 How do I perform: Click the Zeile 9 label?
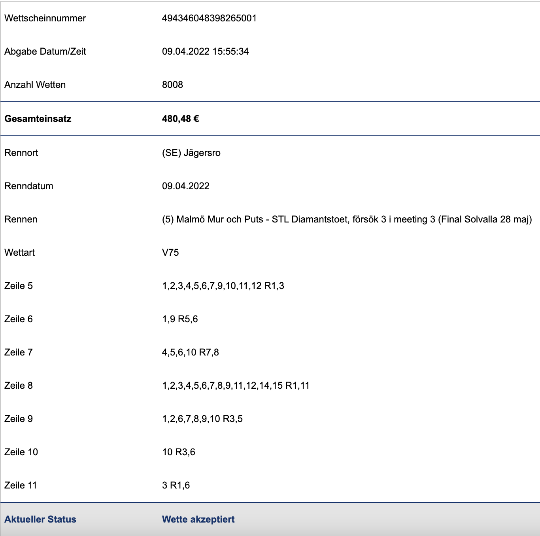(x=19, y=419)
